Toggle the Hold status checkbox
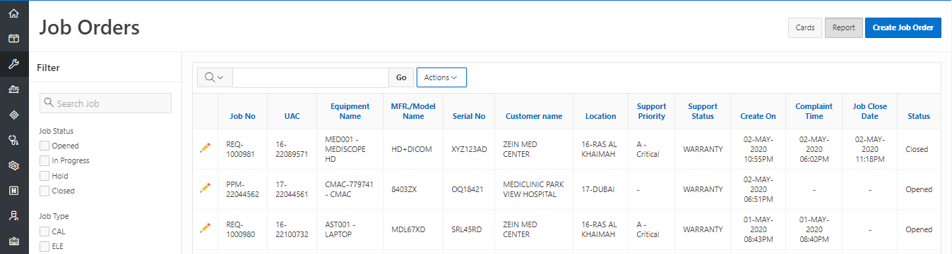This screenshot has width=952, height=254. pos(44,176)
